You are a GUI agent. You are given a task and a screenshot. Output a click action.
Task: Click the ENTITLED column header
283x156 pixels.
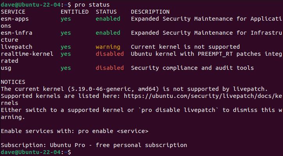point(75,12)
